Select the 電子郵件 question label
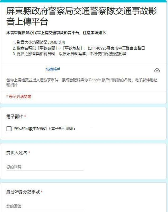168x212 pixels. (15, 117)
